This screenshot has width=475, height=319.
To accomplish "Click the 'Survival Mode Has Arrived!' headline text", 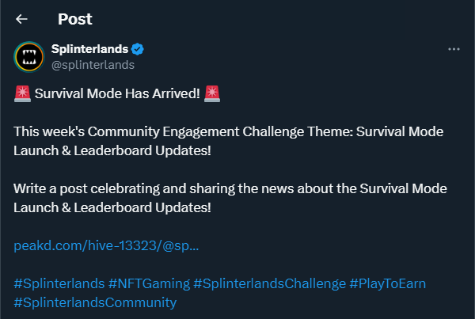I will click(117, 94).
